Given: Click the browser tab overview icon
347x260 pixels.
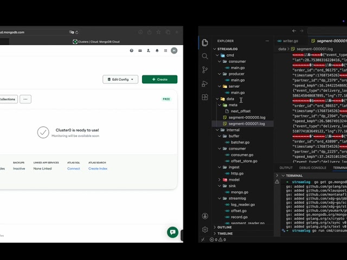Looking at the screenshot, I should click(168, 32).
